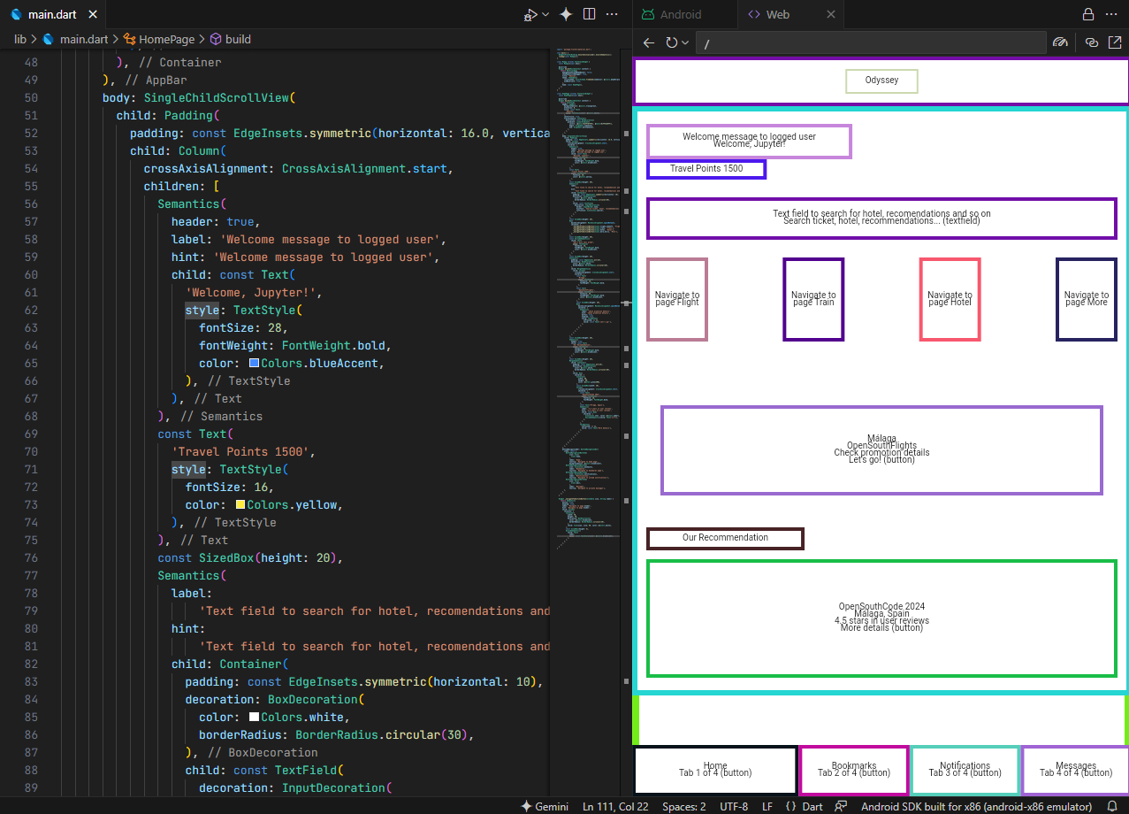
Task: Open preview panel more actions ellipsis
Action: coord(1113,14)
